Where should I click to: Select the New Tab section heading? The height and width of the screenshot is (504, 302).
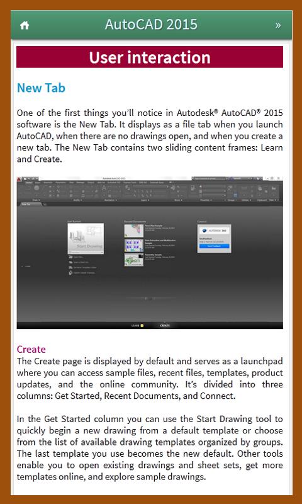(x=41, y=88)
